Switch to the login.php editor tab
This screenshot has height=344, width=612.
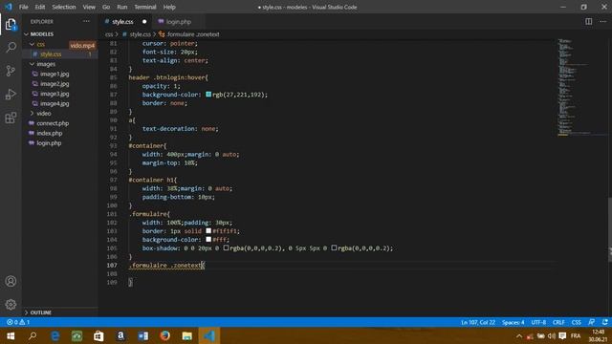179,22
